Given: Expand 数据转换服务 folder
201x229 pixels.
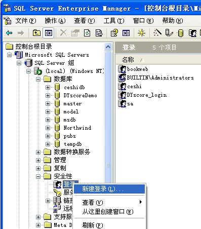Looking at the screenshot, I should coord(38,152).
